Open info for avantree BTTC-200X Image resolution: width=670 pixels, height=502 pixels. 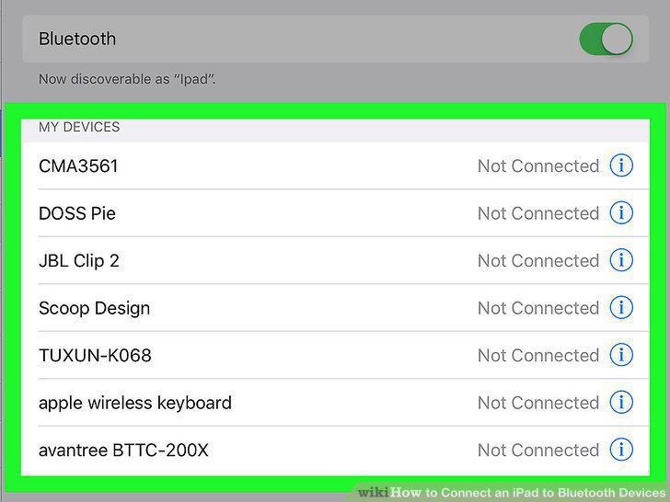(x=621, y=450)
